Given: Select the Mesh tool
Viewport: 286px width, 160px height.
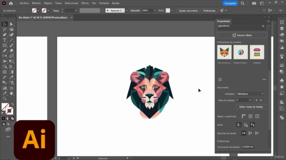Looking at the screenshot, I should click(4, 72).
